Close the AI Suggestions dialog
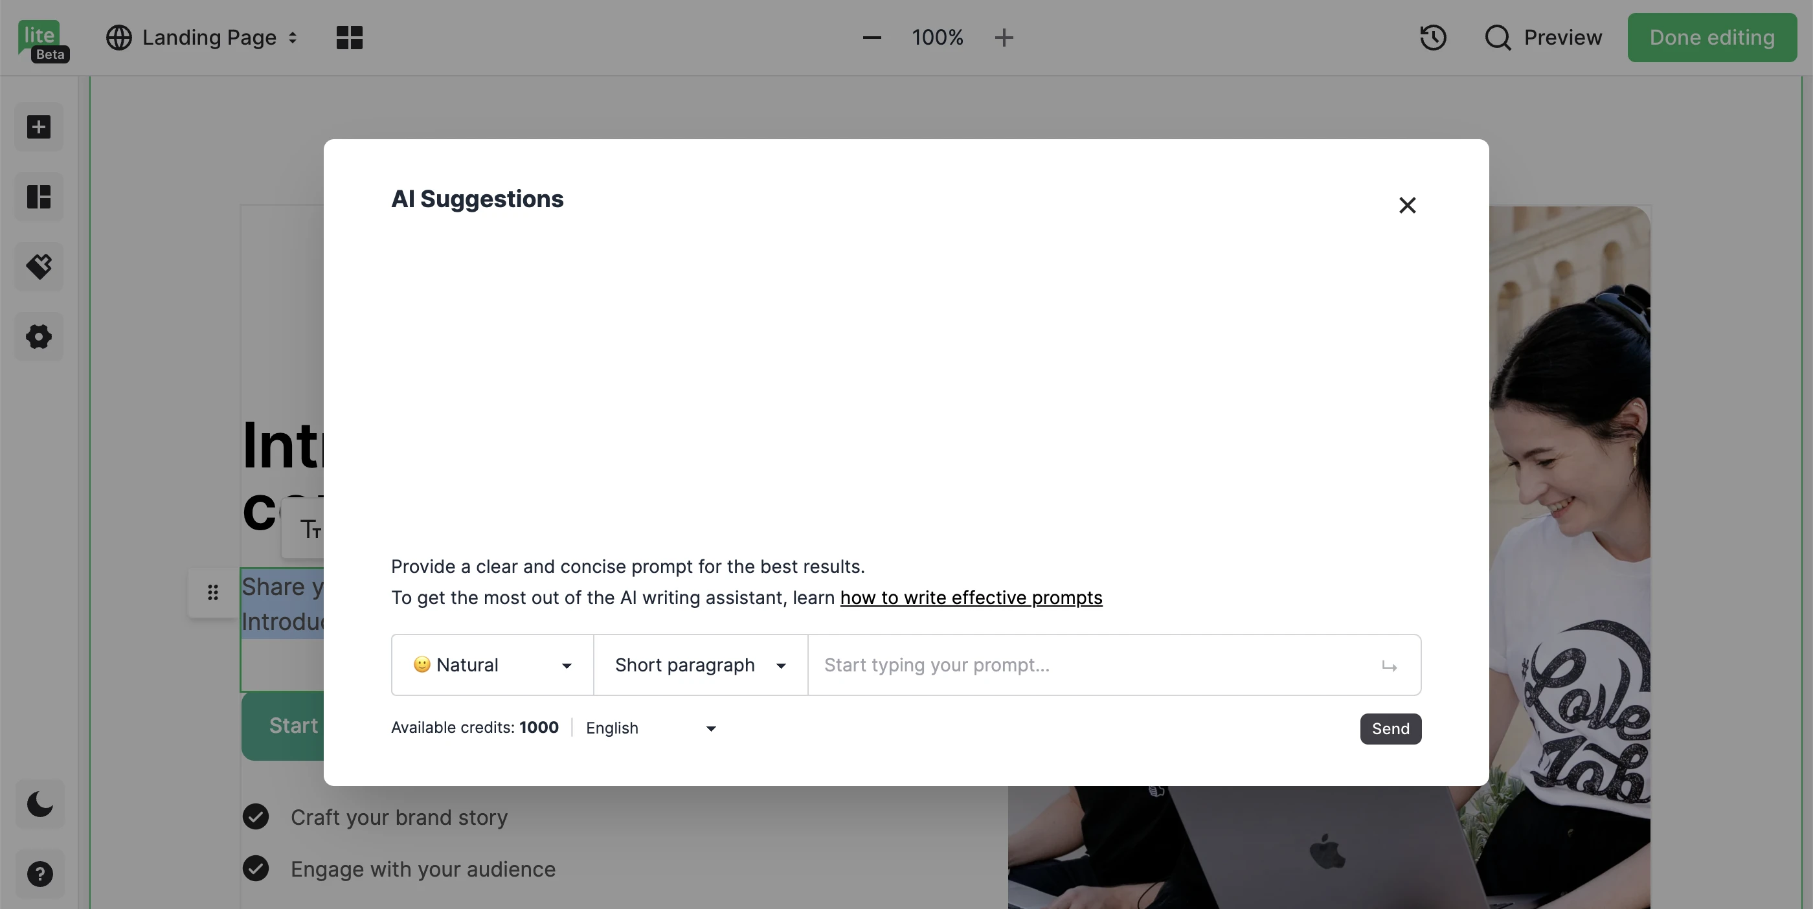Viewport: 1813px width, 909px height. click(1407, 205)
